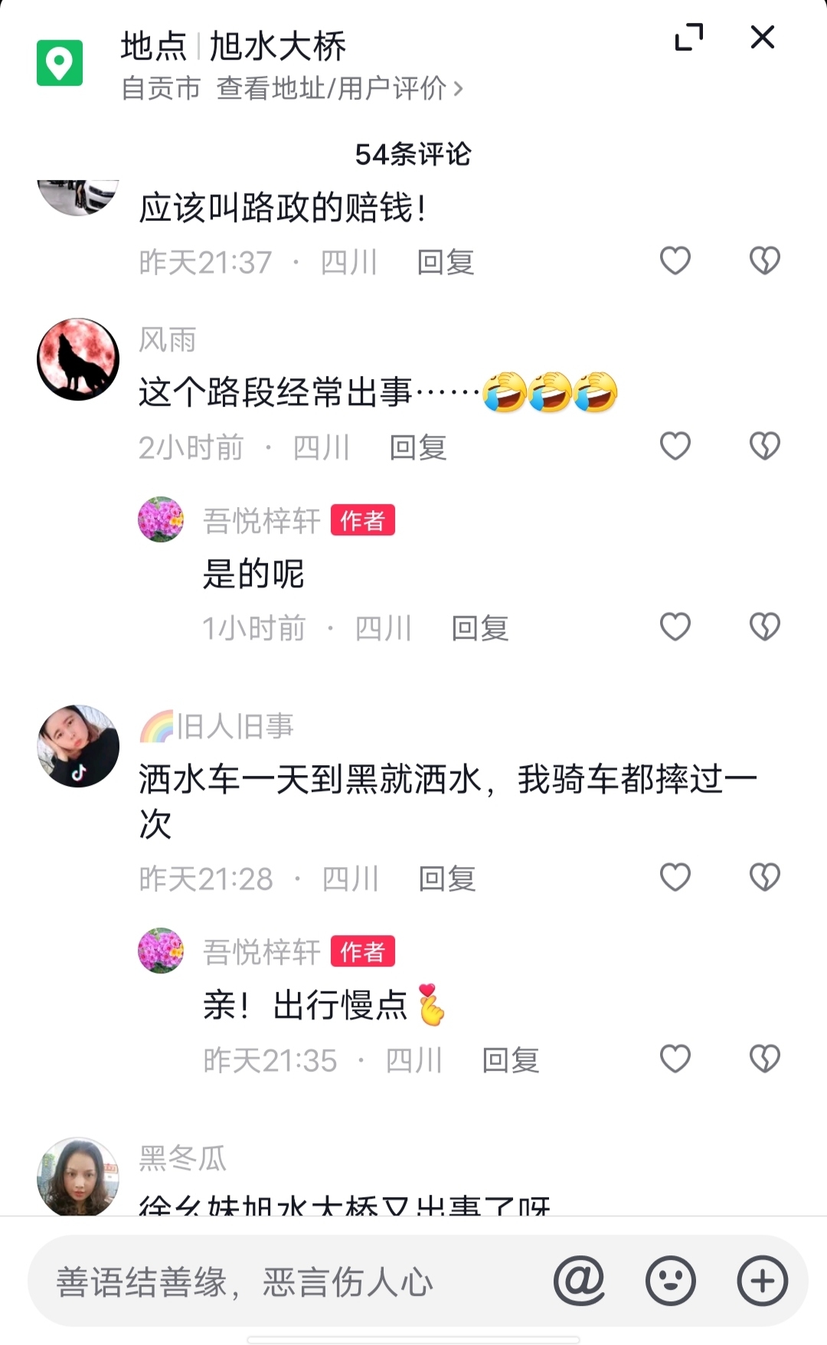The height and width of the screenshot is (1345, 827).
Task: Open 黑冬瓜 user profile name
Action: 183,1158
